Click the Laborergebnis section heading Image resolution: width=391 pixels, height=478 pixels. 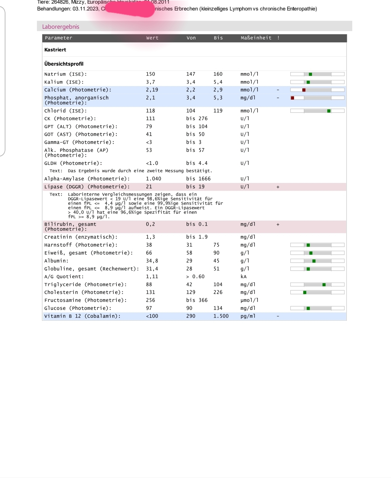[60, 27]
